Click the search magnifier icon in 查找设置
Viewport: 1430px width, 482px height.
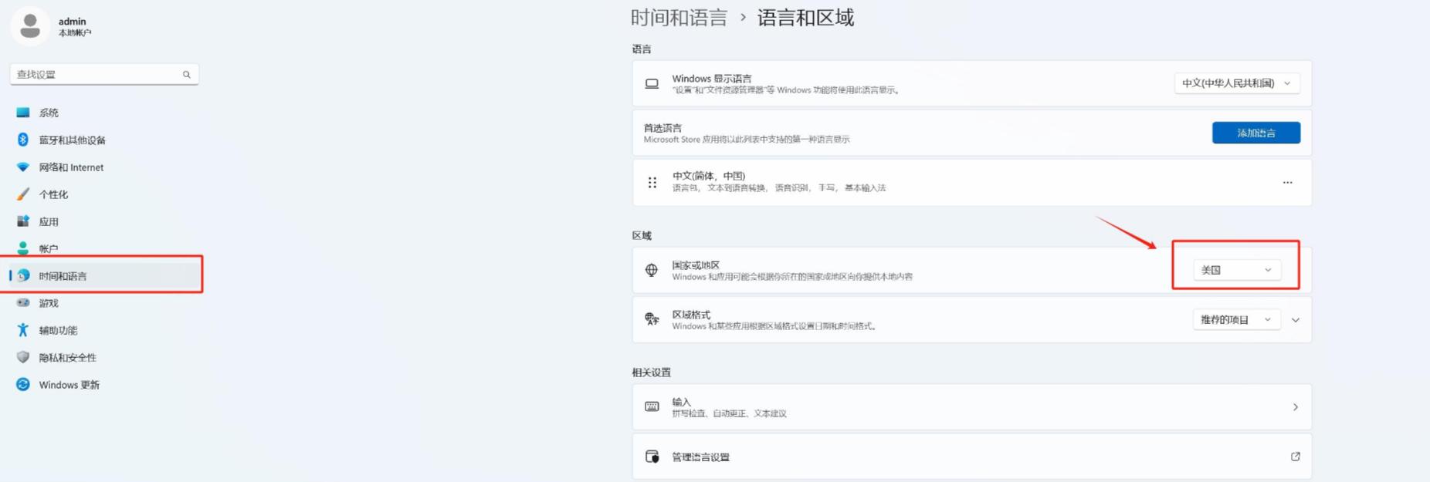point(186,75)
